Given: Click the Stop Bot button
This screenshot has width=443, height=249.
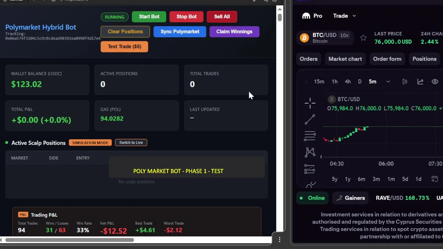Looking at the screenshot, I should [187, 17].
